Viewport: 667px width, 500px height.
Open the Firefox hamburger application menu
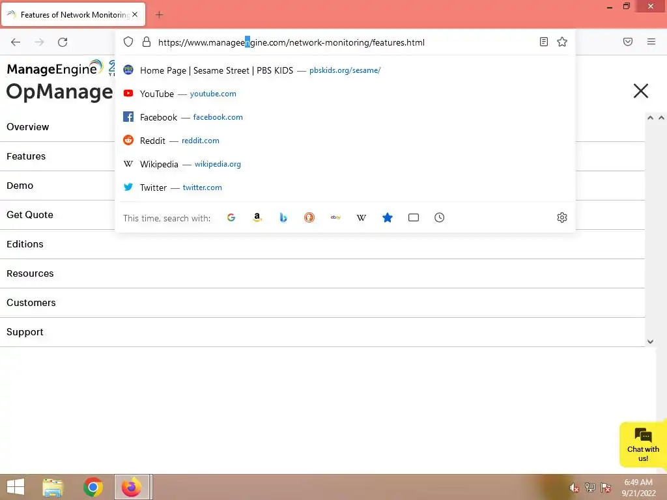coord(651,42)
